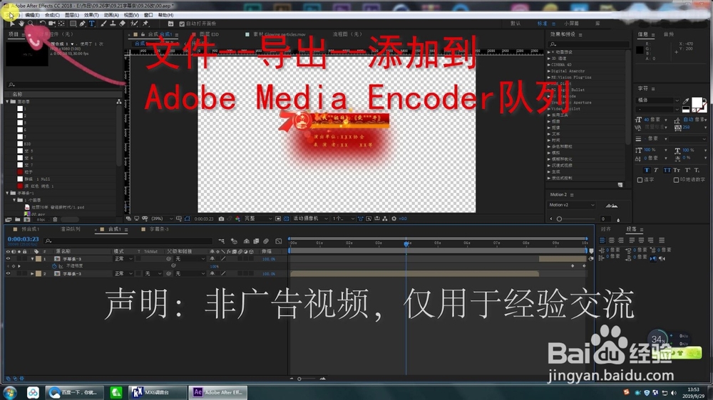Expand layer 2 properties twirl arrow
This screenshot has height=400, width=713.
pos(32,274)
